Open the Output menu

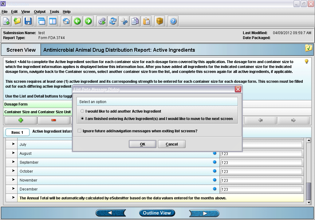point(40,12)
